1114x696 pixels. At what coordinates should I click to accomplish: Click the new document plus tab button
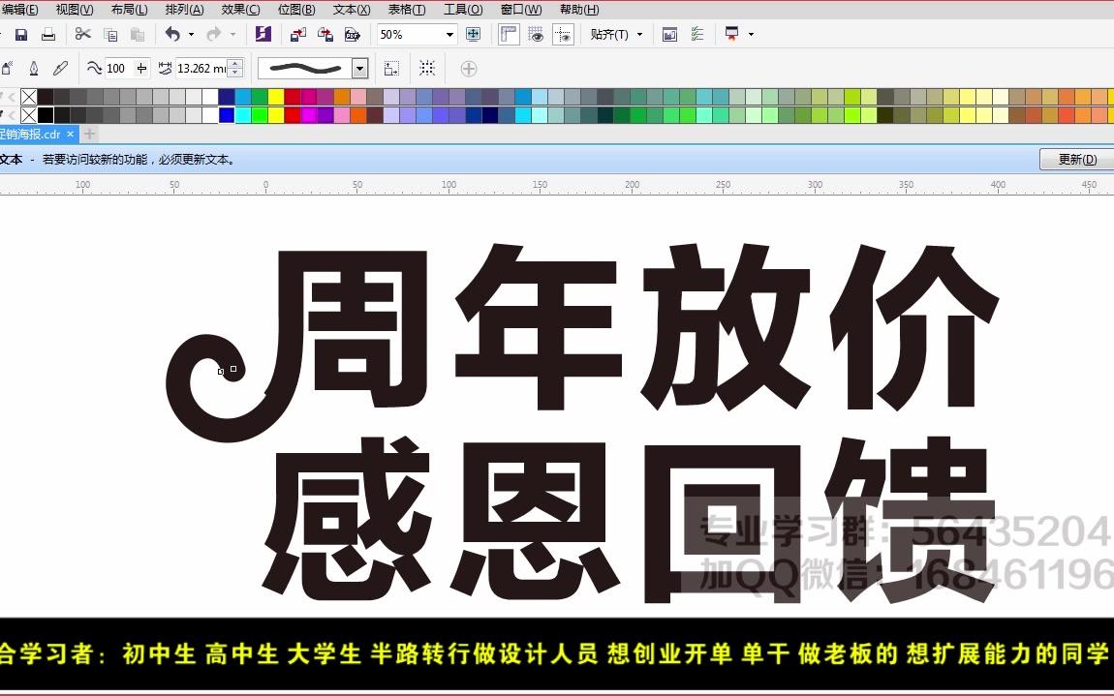tap(89, 134)
